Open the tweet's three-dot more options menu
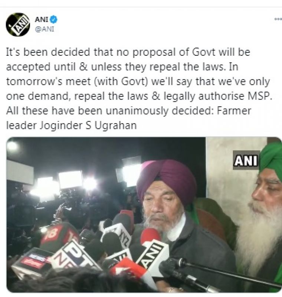This screenshot has width=282, height=297. click(x=279, y=19)
